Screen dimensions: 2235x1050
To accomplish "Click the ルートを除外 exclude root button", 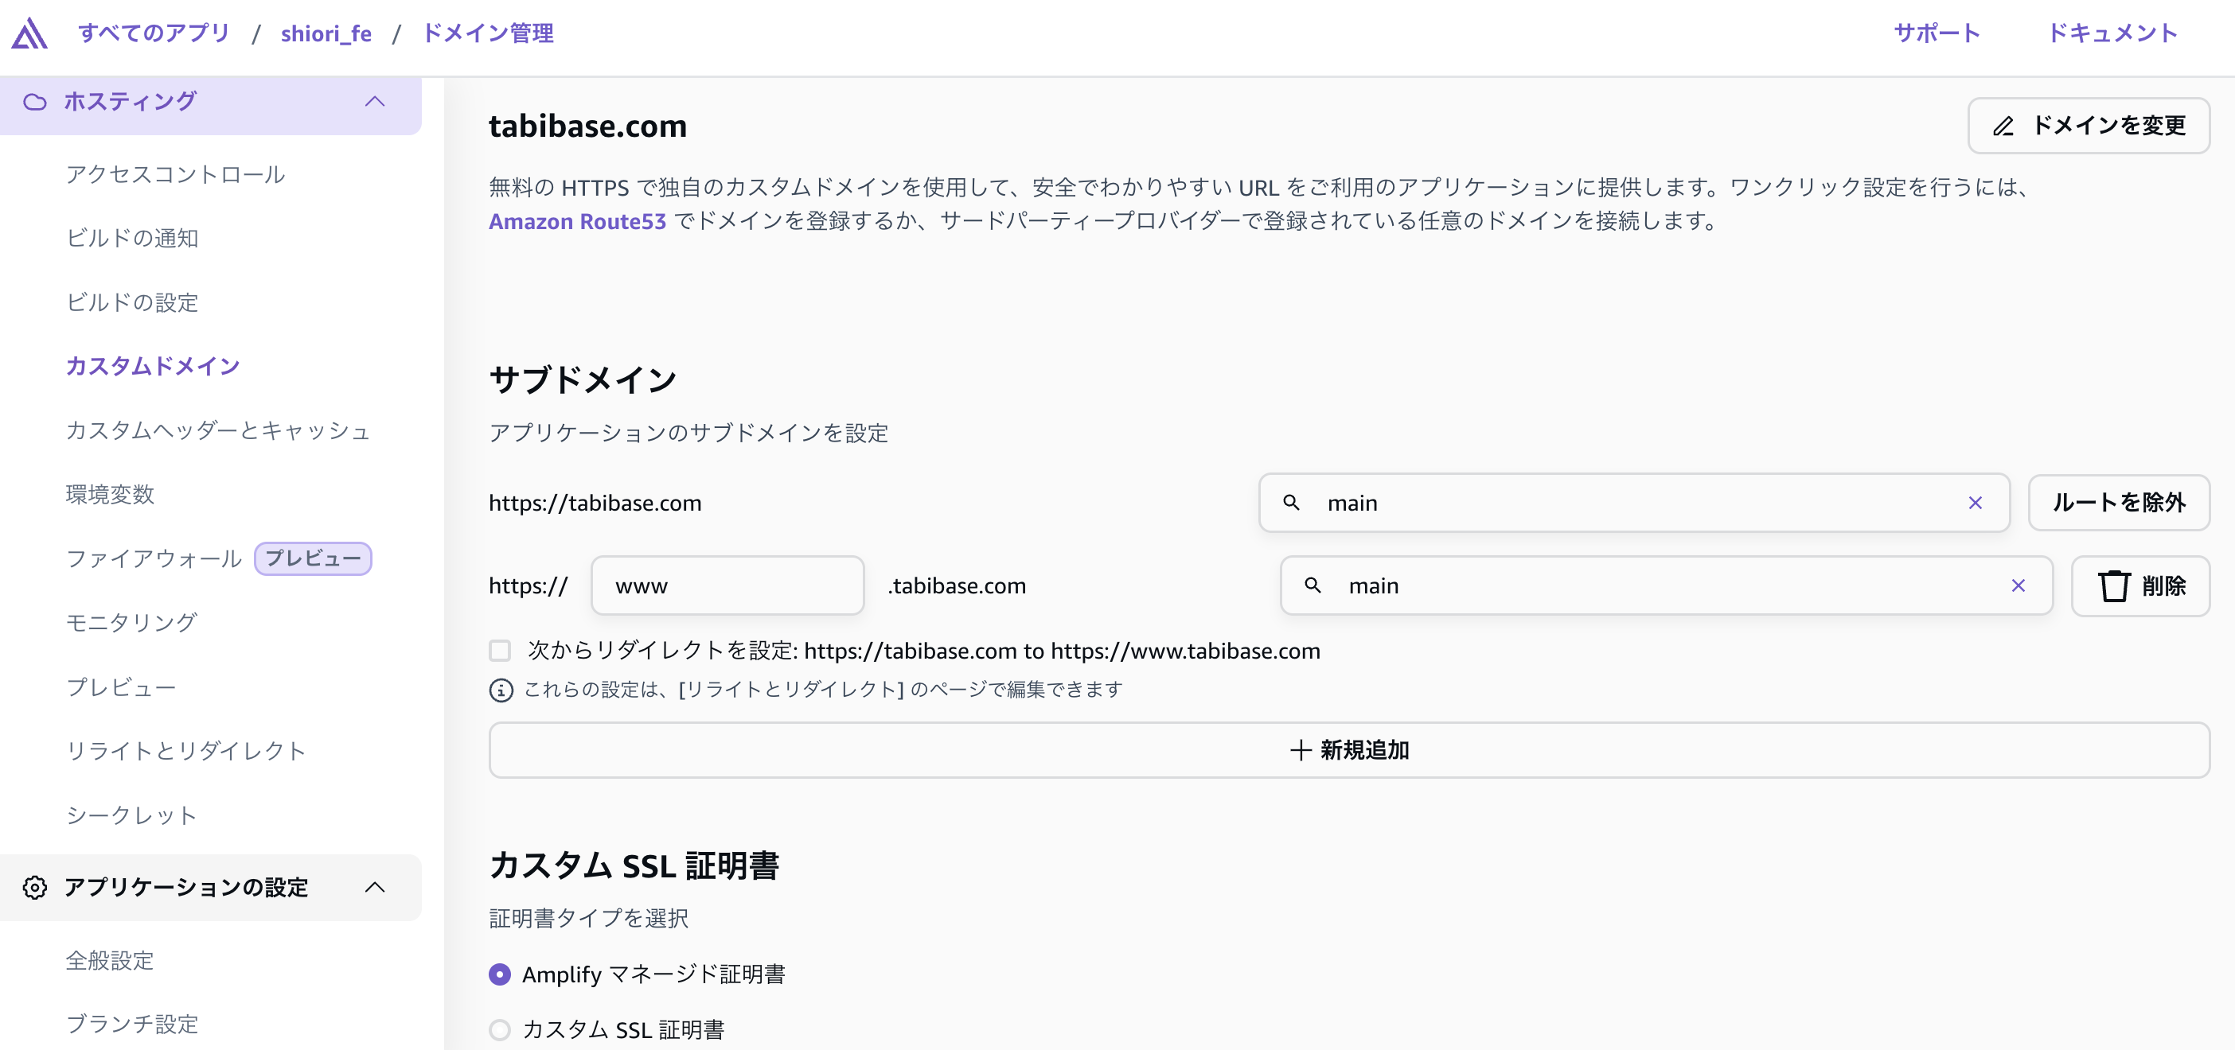I will click(2118, 503).
